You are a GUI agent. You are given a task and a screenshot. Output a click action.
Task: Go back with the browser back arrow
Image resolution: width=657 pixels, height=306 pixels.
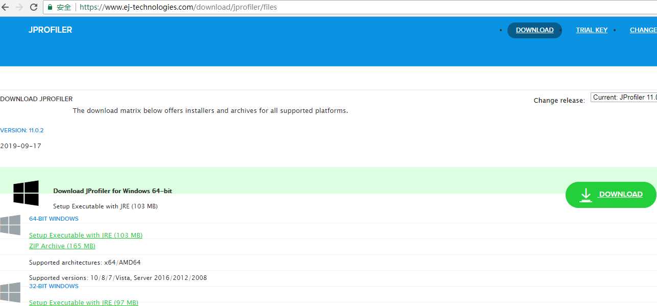[6, 7]
